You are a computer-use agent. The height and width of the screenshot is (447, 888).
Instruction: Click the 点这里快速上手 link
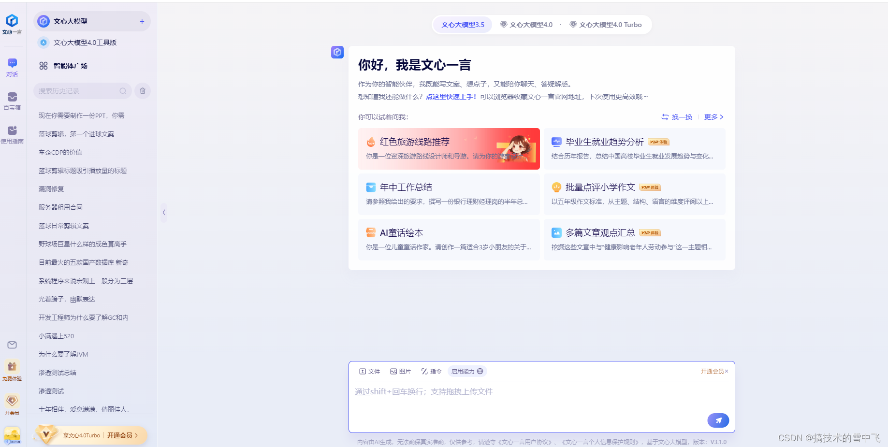[451, 97]
